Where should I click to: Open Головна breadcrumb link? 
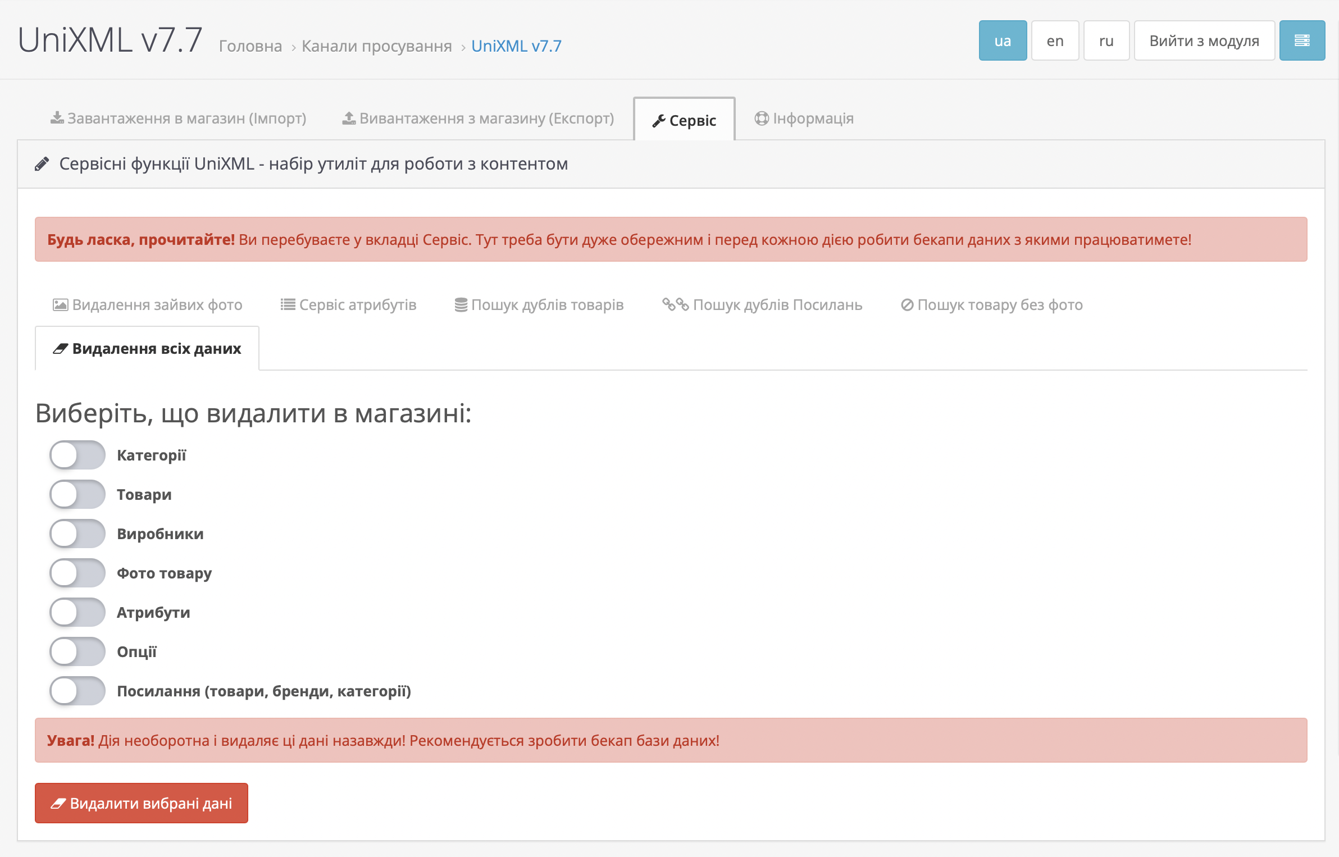(251, 46)
